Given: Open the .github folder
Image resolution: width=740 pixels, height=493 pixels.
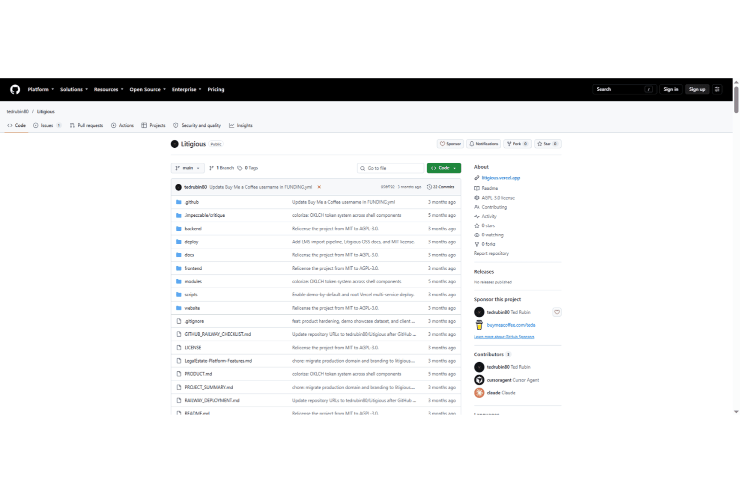Looking at the screenshot, I should pyautogui.click(x=191, y=202).
